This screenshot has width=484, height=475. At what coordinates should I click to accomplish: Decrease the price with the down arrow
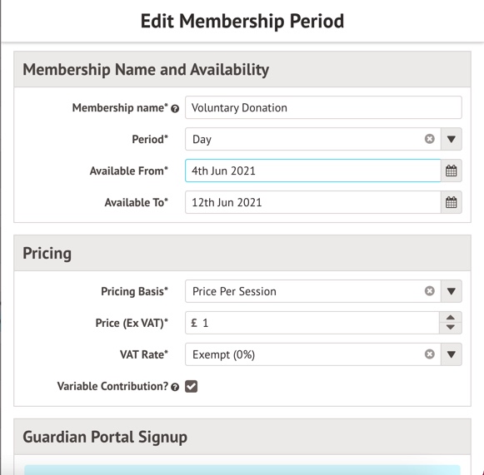pyautogui.click(x=451, y=328)
